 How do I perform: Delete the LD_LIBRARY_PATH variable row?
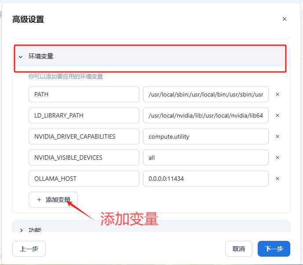coord(277,115)
